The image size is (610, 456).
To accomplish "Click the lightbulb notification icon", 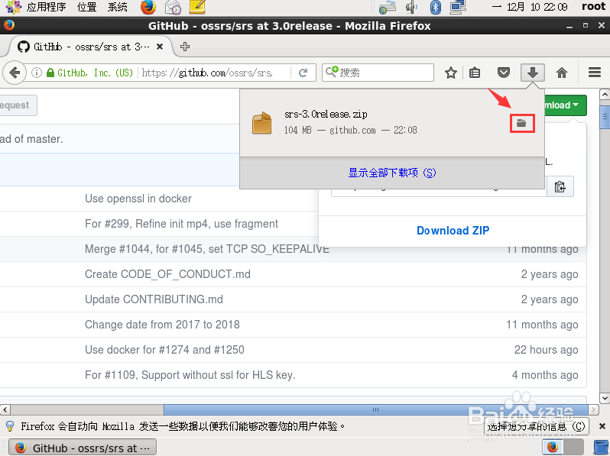I will click(x=10, y=426).
